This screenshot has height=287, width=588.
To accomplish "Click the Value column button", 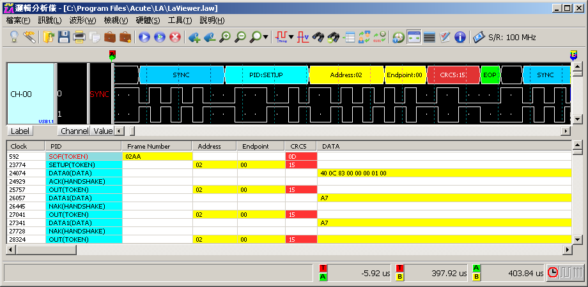I will click(x=103, y=131).
